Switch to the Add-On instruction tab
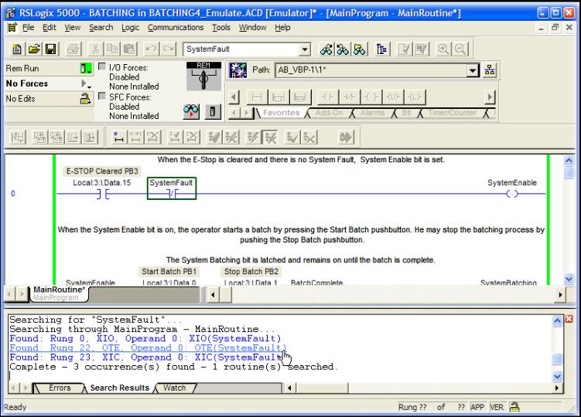 (329, 113)
